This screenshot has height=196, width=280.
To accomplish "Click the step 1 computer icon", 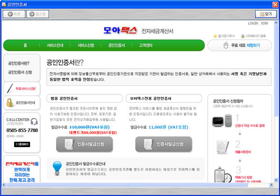I will pos(222,121).
